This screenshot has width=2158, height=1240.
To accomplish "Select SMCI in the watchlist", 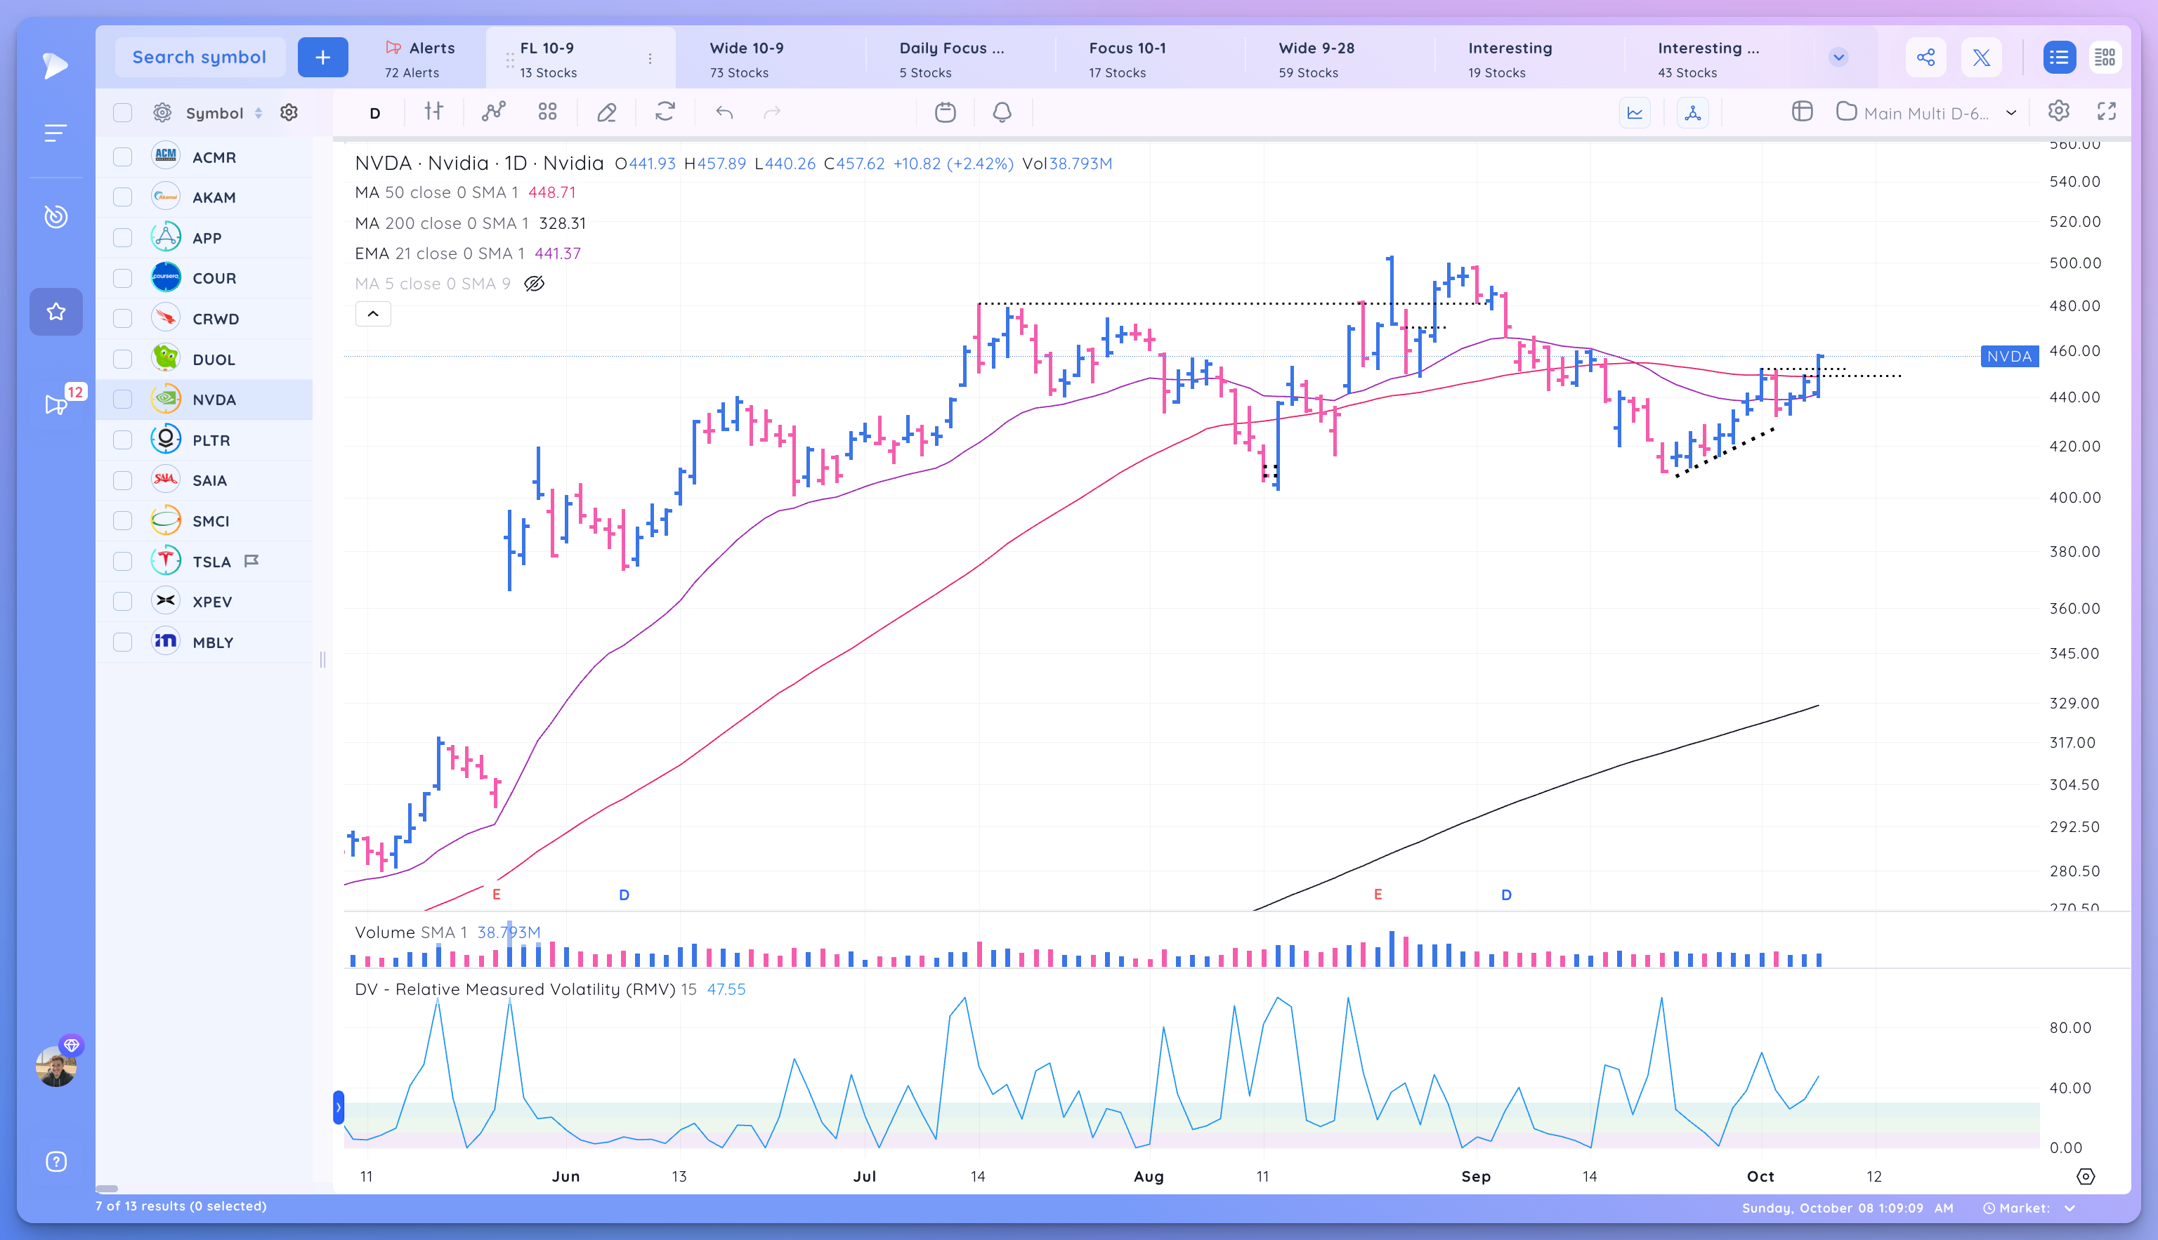I will 204,520.
